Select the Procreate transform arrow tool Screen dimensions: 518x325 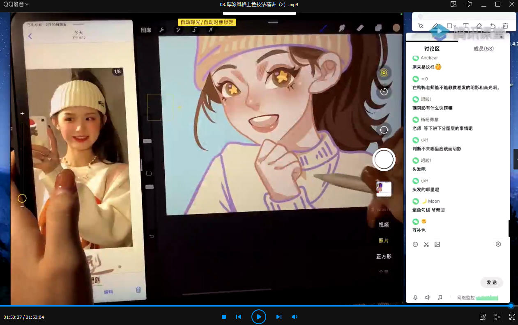[210, 30]
